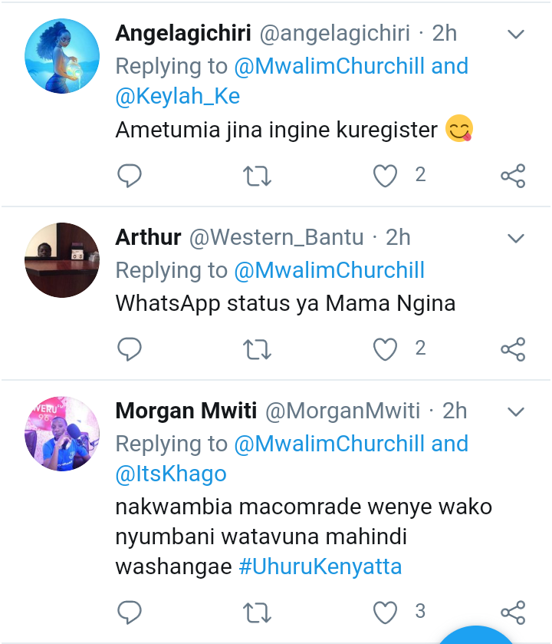Like Arthur's Mama Ngina tweet
Viewport: 552px width, 644px height.
(x=385, y=350)
